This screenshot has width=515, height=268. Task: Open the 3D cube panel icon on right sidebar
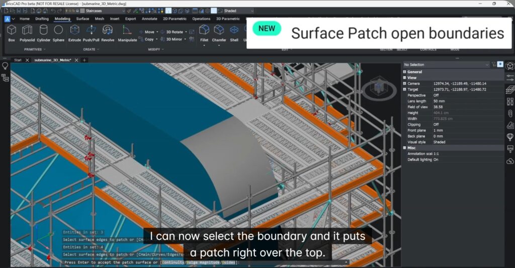coord(510,66)
